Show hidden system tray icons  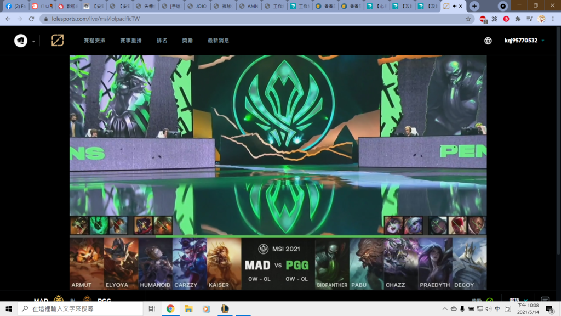(x=445, y=308)
